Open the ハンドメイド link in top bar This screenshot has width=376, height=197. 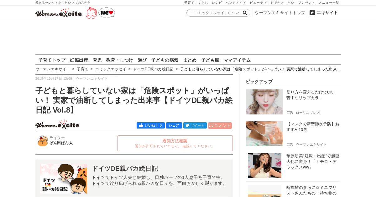[x=236, y=3]
